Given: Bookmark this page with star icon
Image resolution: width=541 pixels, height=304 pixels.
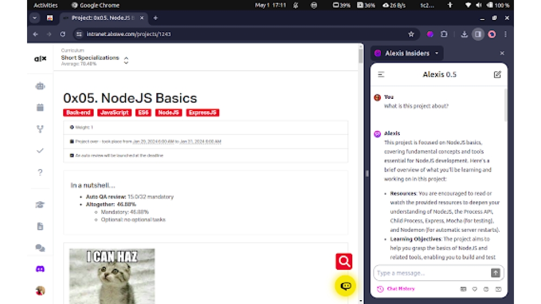Looking at the screenshot, I should pos(411,34).
